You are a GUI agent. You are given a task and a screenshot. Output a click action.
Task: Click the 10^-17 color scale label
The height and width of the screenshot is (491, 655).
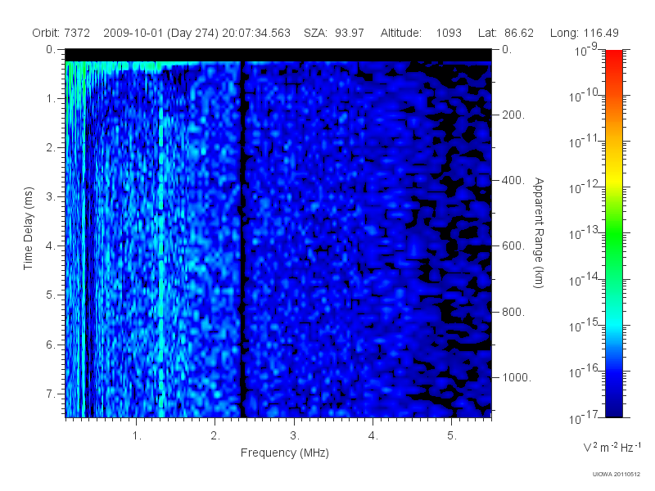tap(584, 417)
